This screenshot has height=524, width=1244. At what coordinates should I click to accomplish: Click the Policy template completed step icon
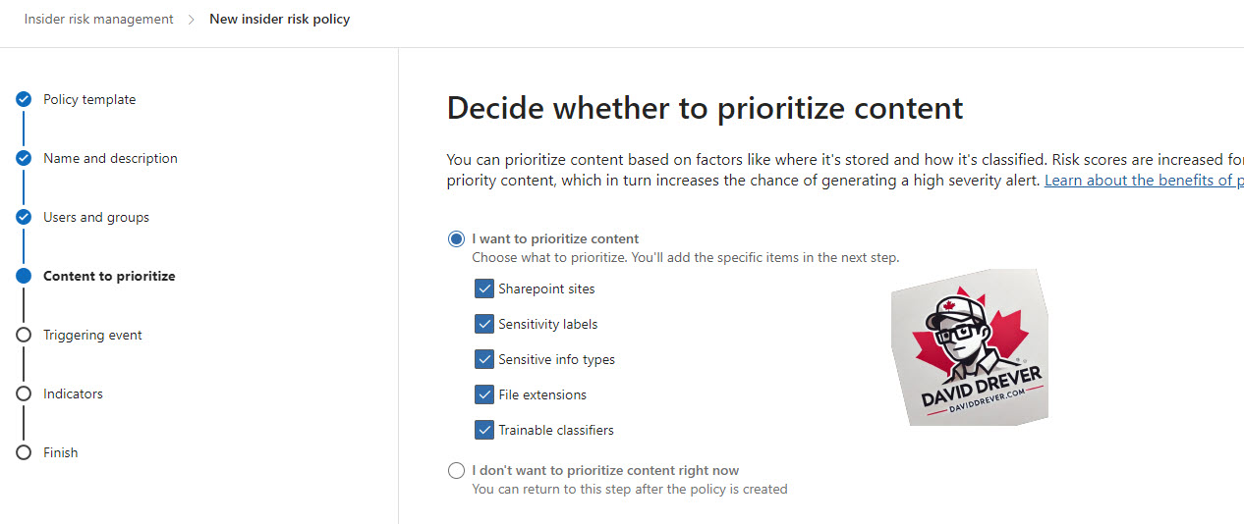pyautogui.click(x=24, y=99)
